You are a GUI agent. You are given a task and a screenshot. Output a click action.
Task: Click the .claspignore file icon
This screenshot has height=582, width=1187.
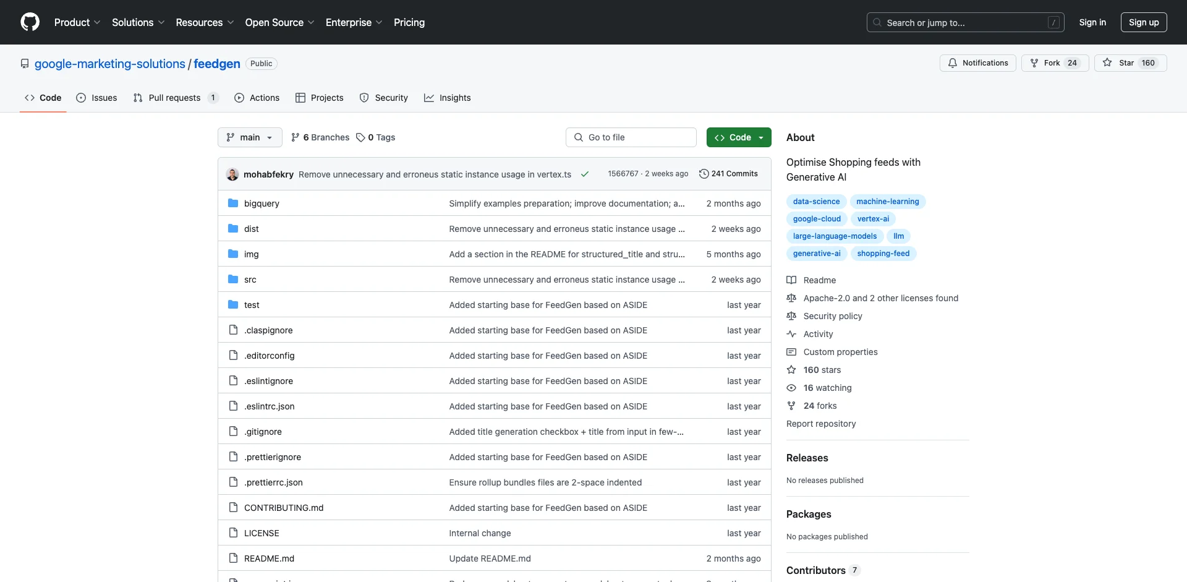point(233,330)
